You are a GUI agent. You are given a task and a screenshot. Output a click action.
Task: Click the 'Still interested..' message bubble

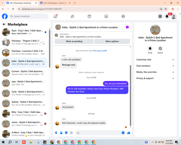[x=84, y=123]
